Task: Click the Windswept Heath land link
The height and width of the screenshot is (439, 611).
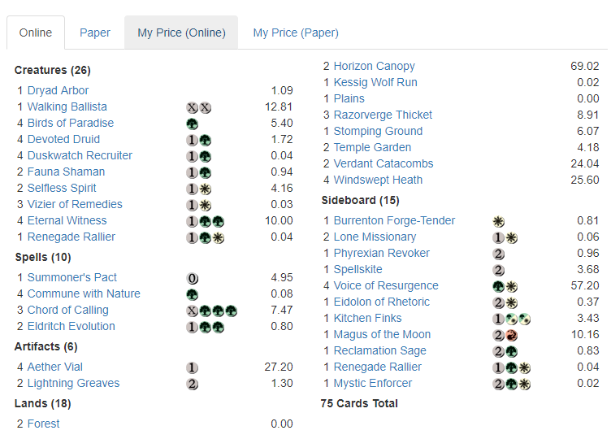Action: 378,180
